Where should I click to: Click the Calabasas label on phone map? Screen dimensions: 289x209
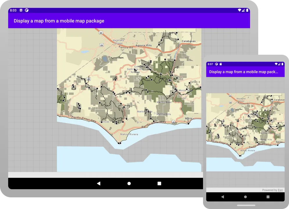[279, 100]
